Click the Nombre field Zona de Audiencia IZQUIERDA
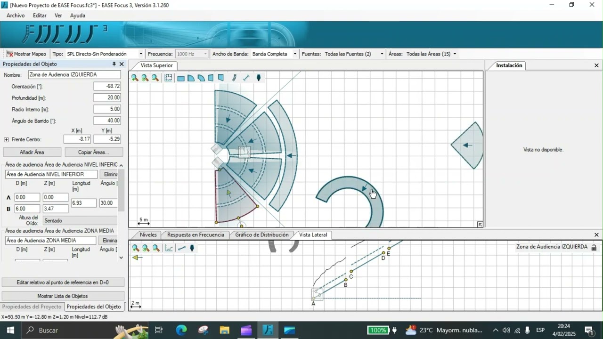 click(x=74, y=74)
